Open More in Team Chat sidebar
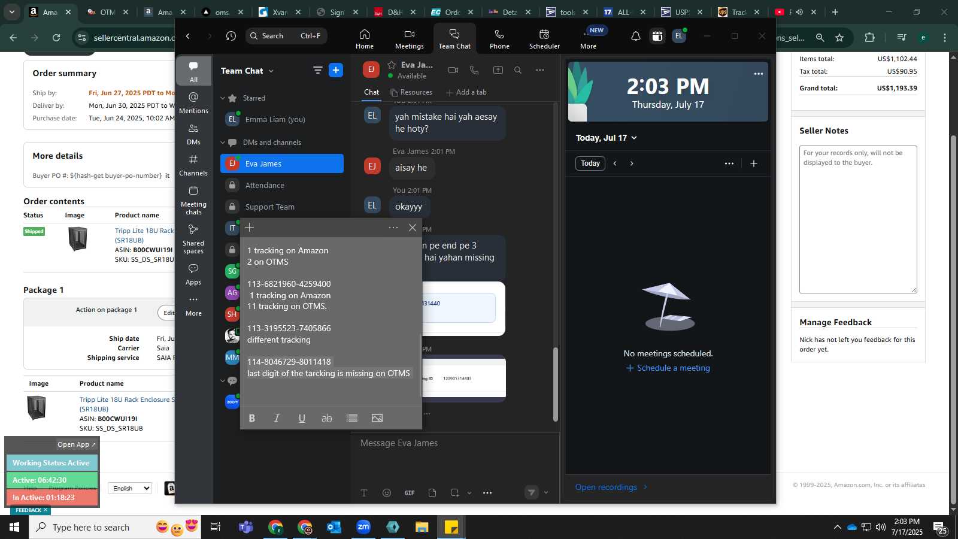Image resolution: width=958 pixels, height=539 pixels. click(193, 305)
